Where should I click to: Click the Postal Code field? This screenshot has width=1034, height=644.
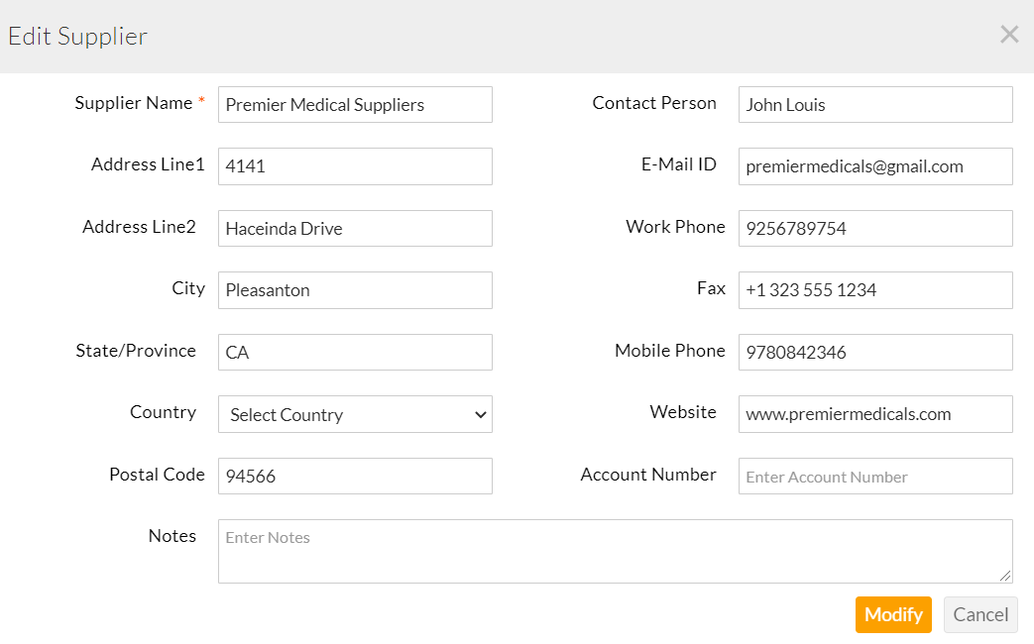[x=354, y=476]
